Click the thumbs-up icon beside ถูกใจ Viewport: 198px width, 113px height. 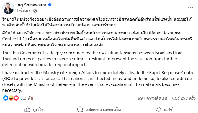point(27,109)
